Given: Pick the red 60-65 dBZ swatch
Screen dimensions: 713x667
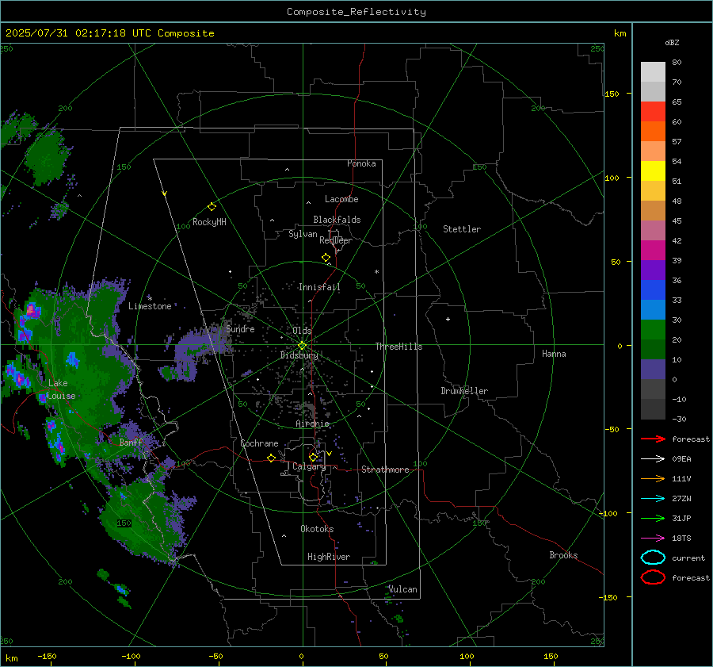Looking at the screenshot, I should click(653, 112).
